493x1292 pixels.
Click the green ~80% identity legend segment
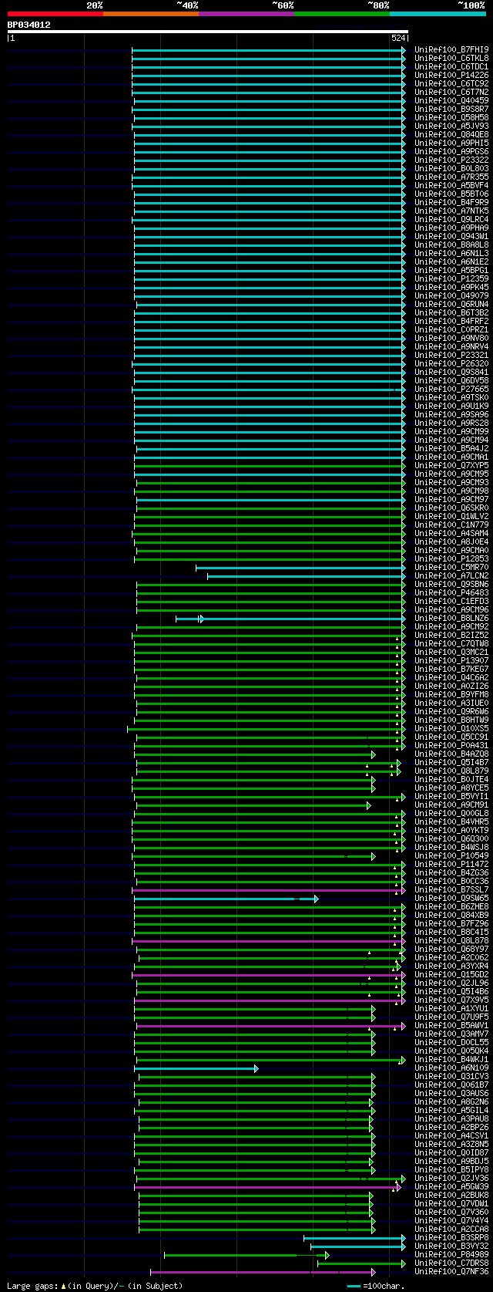341,14
